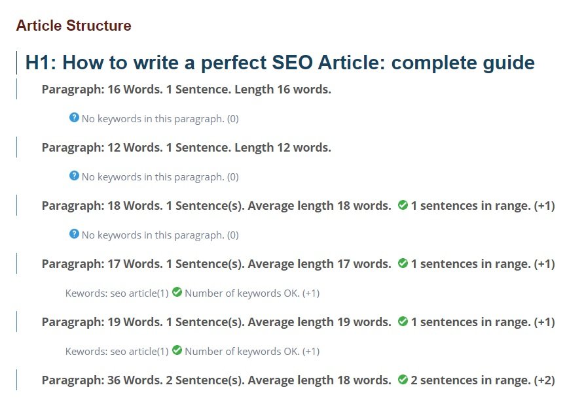
Task: Select the 16 Words paragraph summary line
Action: [186, 90]
